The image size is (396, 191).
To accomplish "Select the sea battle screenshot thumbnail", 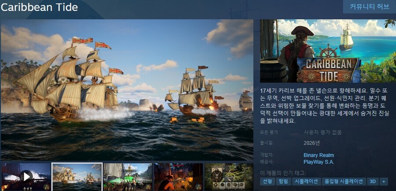I will (77, 177).
